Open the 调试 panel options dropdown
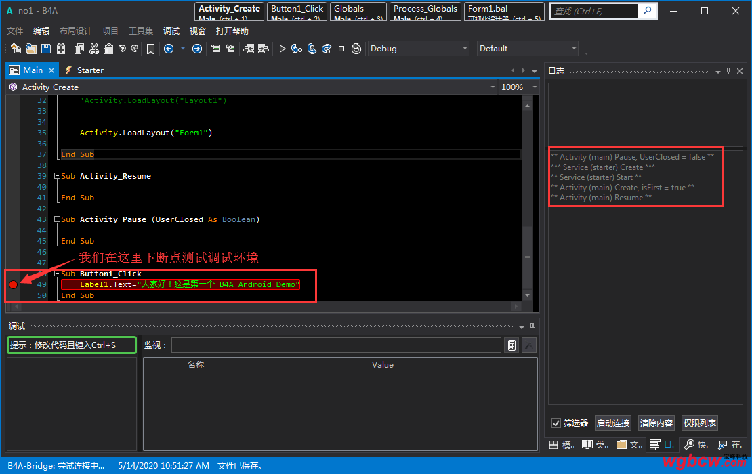 point(521,327)
